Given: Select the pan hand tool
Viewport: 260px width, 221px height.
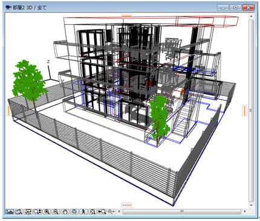Looking at the screenshot, I should click(65, 211).
